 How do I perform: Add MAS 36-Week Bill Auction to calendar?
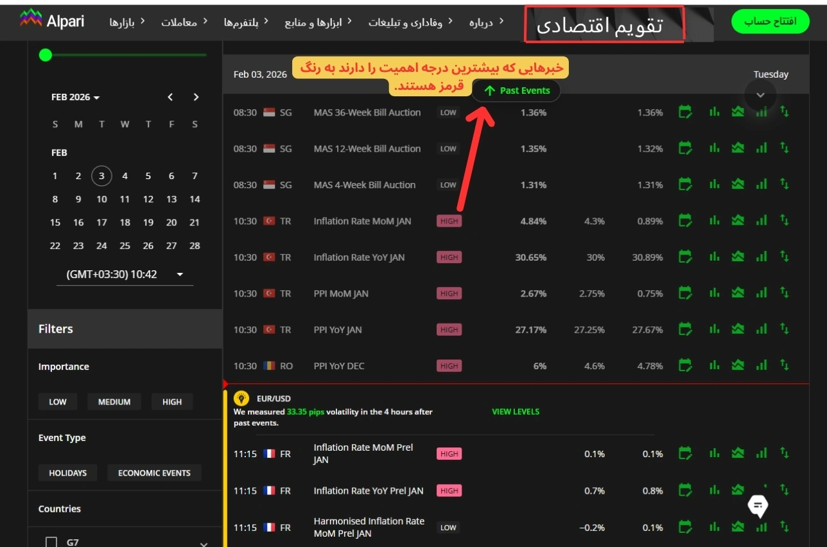tap(686, 112)
